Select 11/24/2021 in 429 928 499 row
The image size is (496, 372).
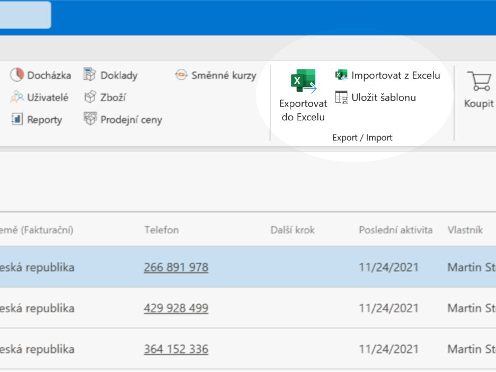pos(388,308)
